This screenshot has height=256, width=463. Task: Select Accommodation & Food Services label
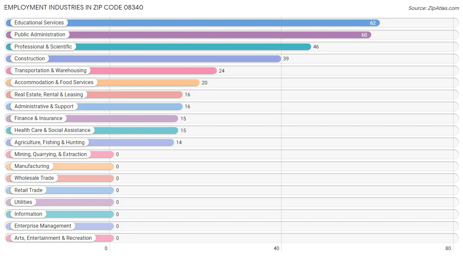(54, 82)
